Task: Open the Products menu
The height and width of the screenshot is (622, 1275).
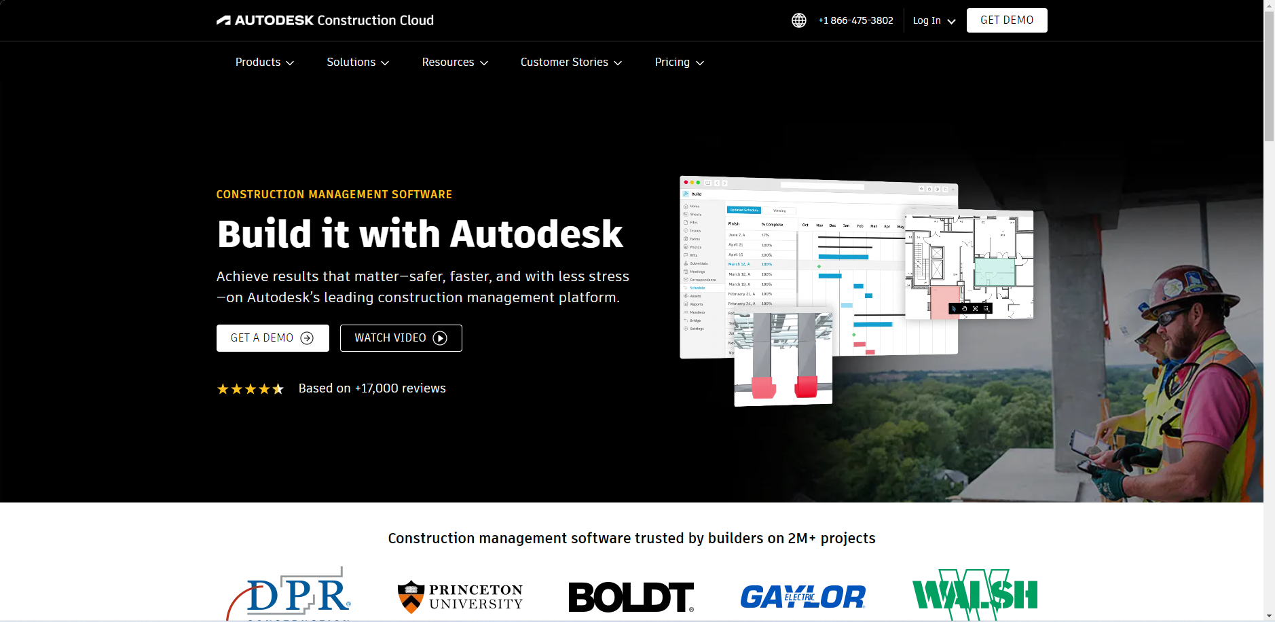Action: tap(265, 62)
